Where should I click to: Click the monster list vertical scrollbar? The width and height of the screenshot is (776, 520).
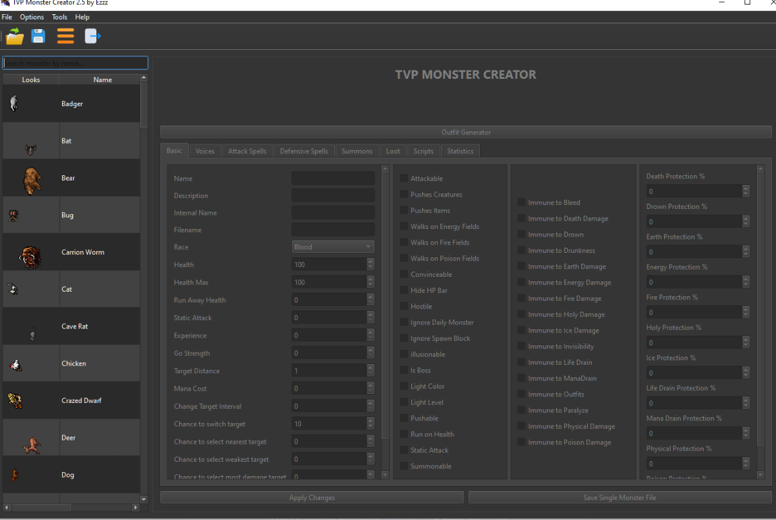pyautogui.click(x=144, y=105)
